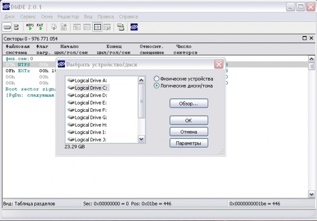Screen dimensions: 317x221
Task: Click the 'Sec: 0x00000000 = 0' status entry
Action: 106,204
